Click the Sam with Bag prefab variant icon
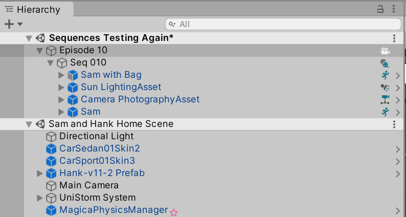This screenshot has width=406, height=217. click(x=73, y=75)
